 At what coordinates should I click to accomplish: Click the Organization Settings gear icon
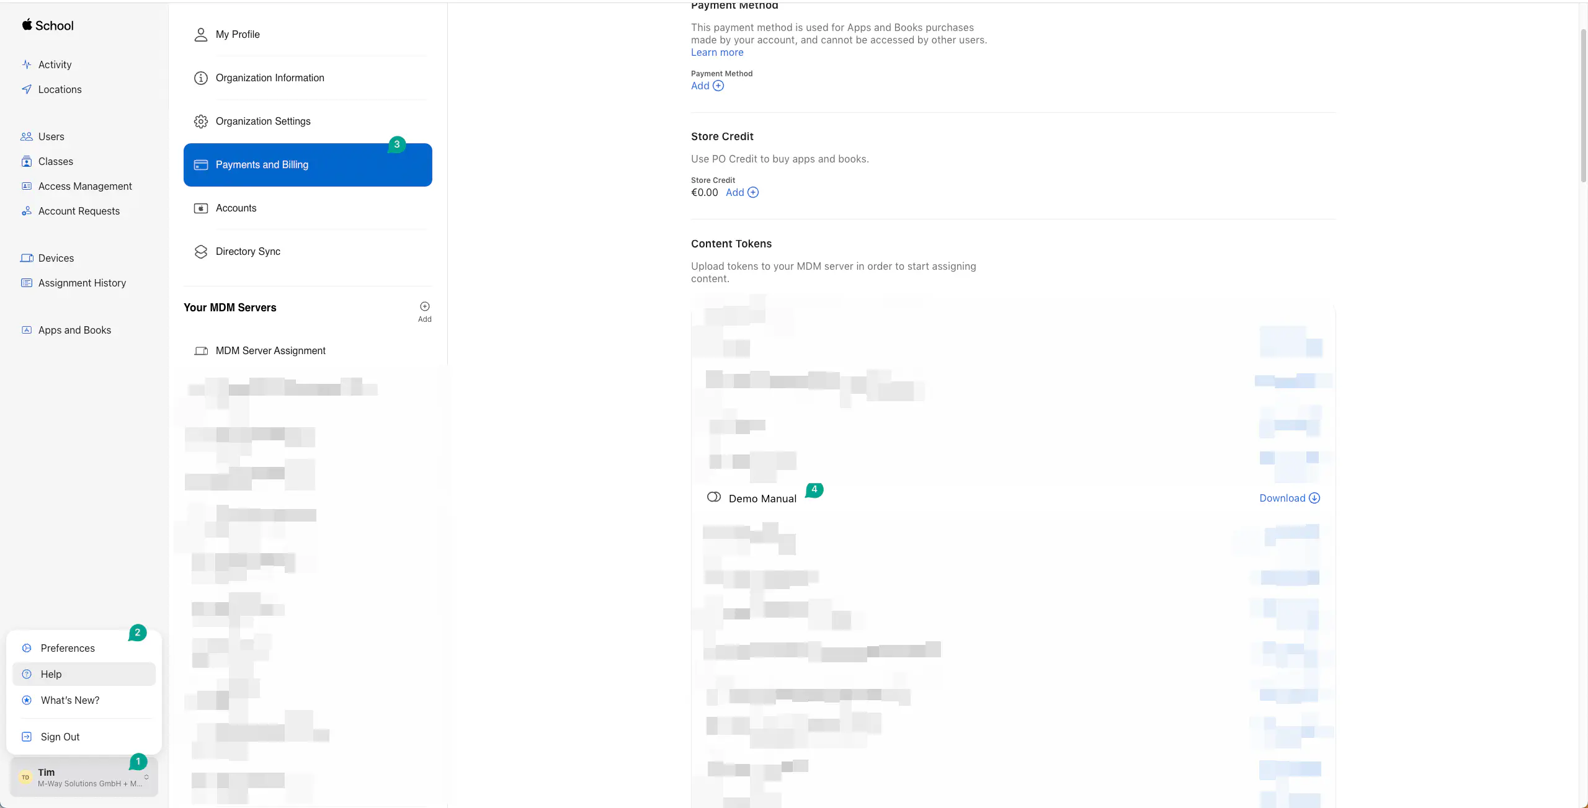point(200,122)
